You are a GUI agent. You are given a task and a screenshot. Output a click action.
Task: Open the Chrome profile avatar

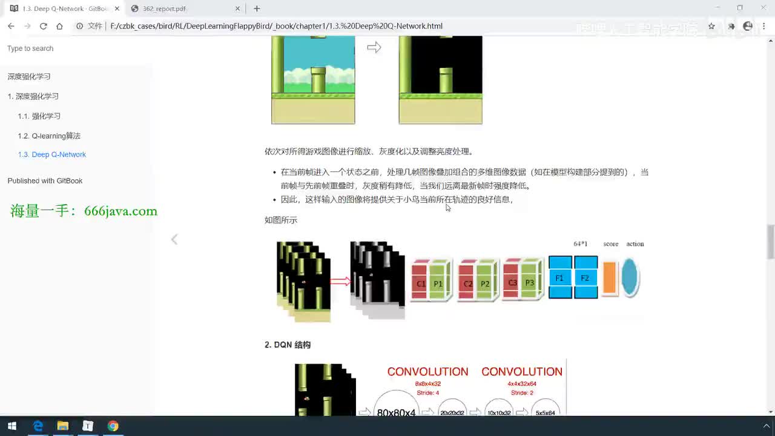[748, 26]
